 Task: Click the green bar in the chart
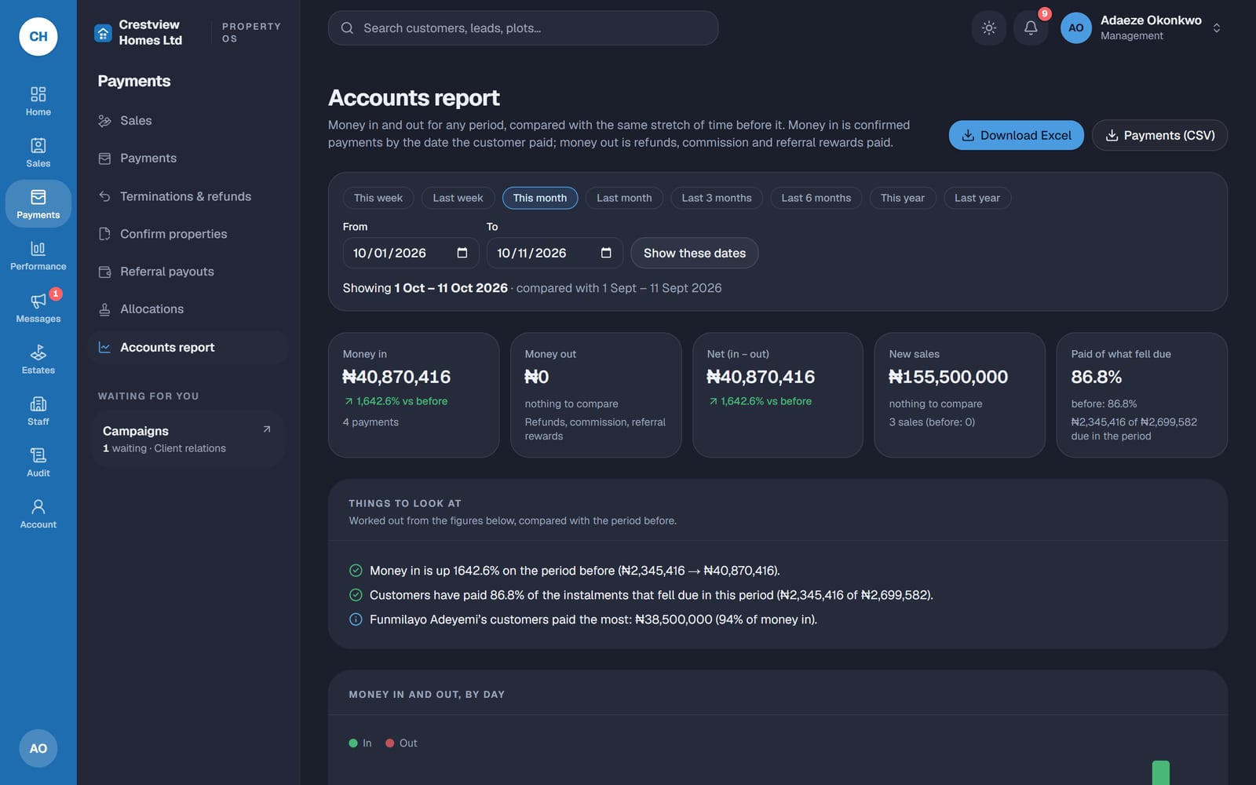pyautogui.click(x=1160, y=772)
